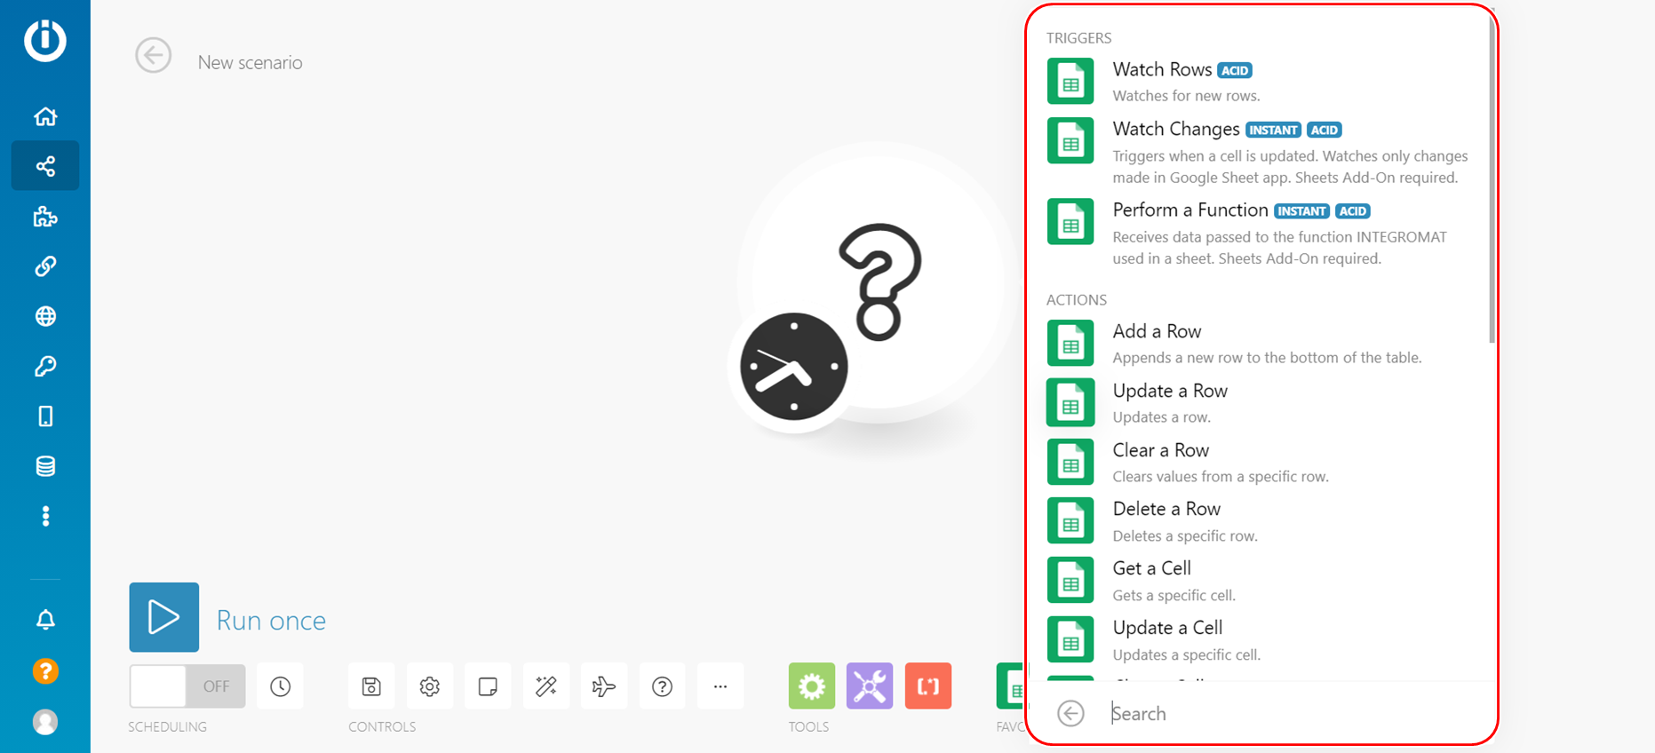Select Watch Rows trigger
Image resolution: width=1655 pixels, height=753 pixels.
(1260, 81)
